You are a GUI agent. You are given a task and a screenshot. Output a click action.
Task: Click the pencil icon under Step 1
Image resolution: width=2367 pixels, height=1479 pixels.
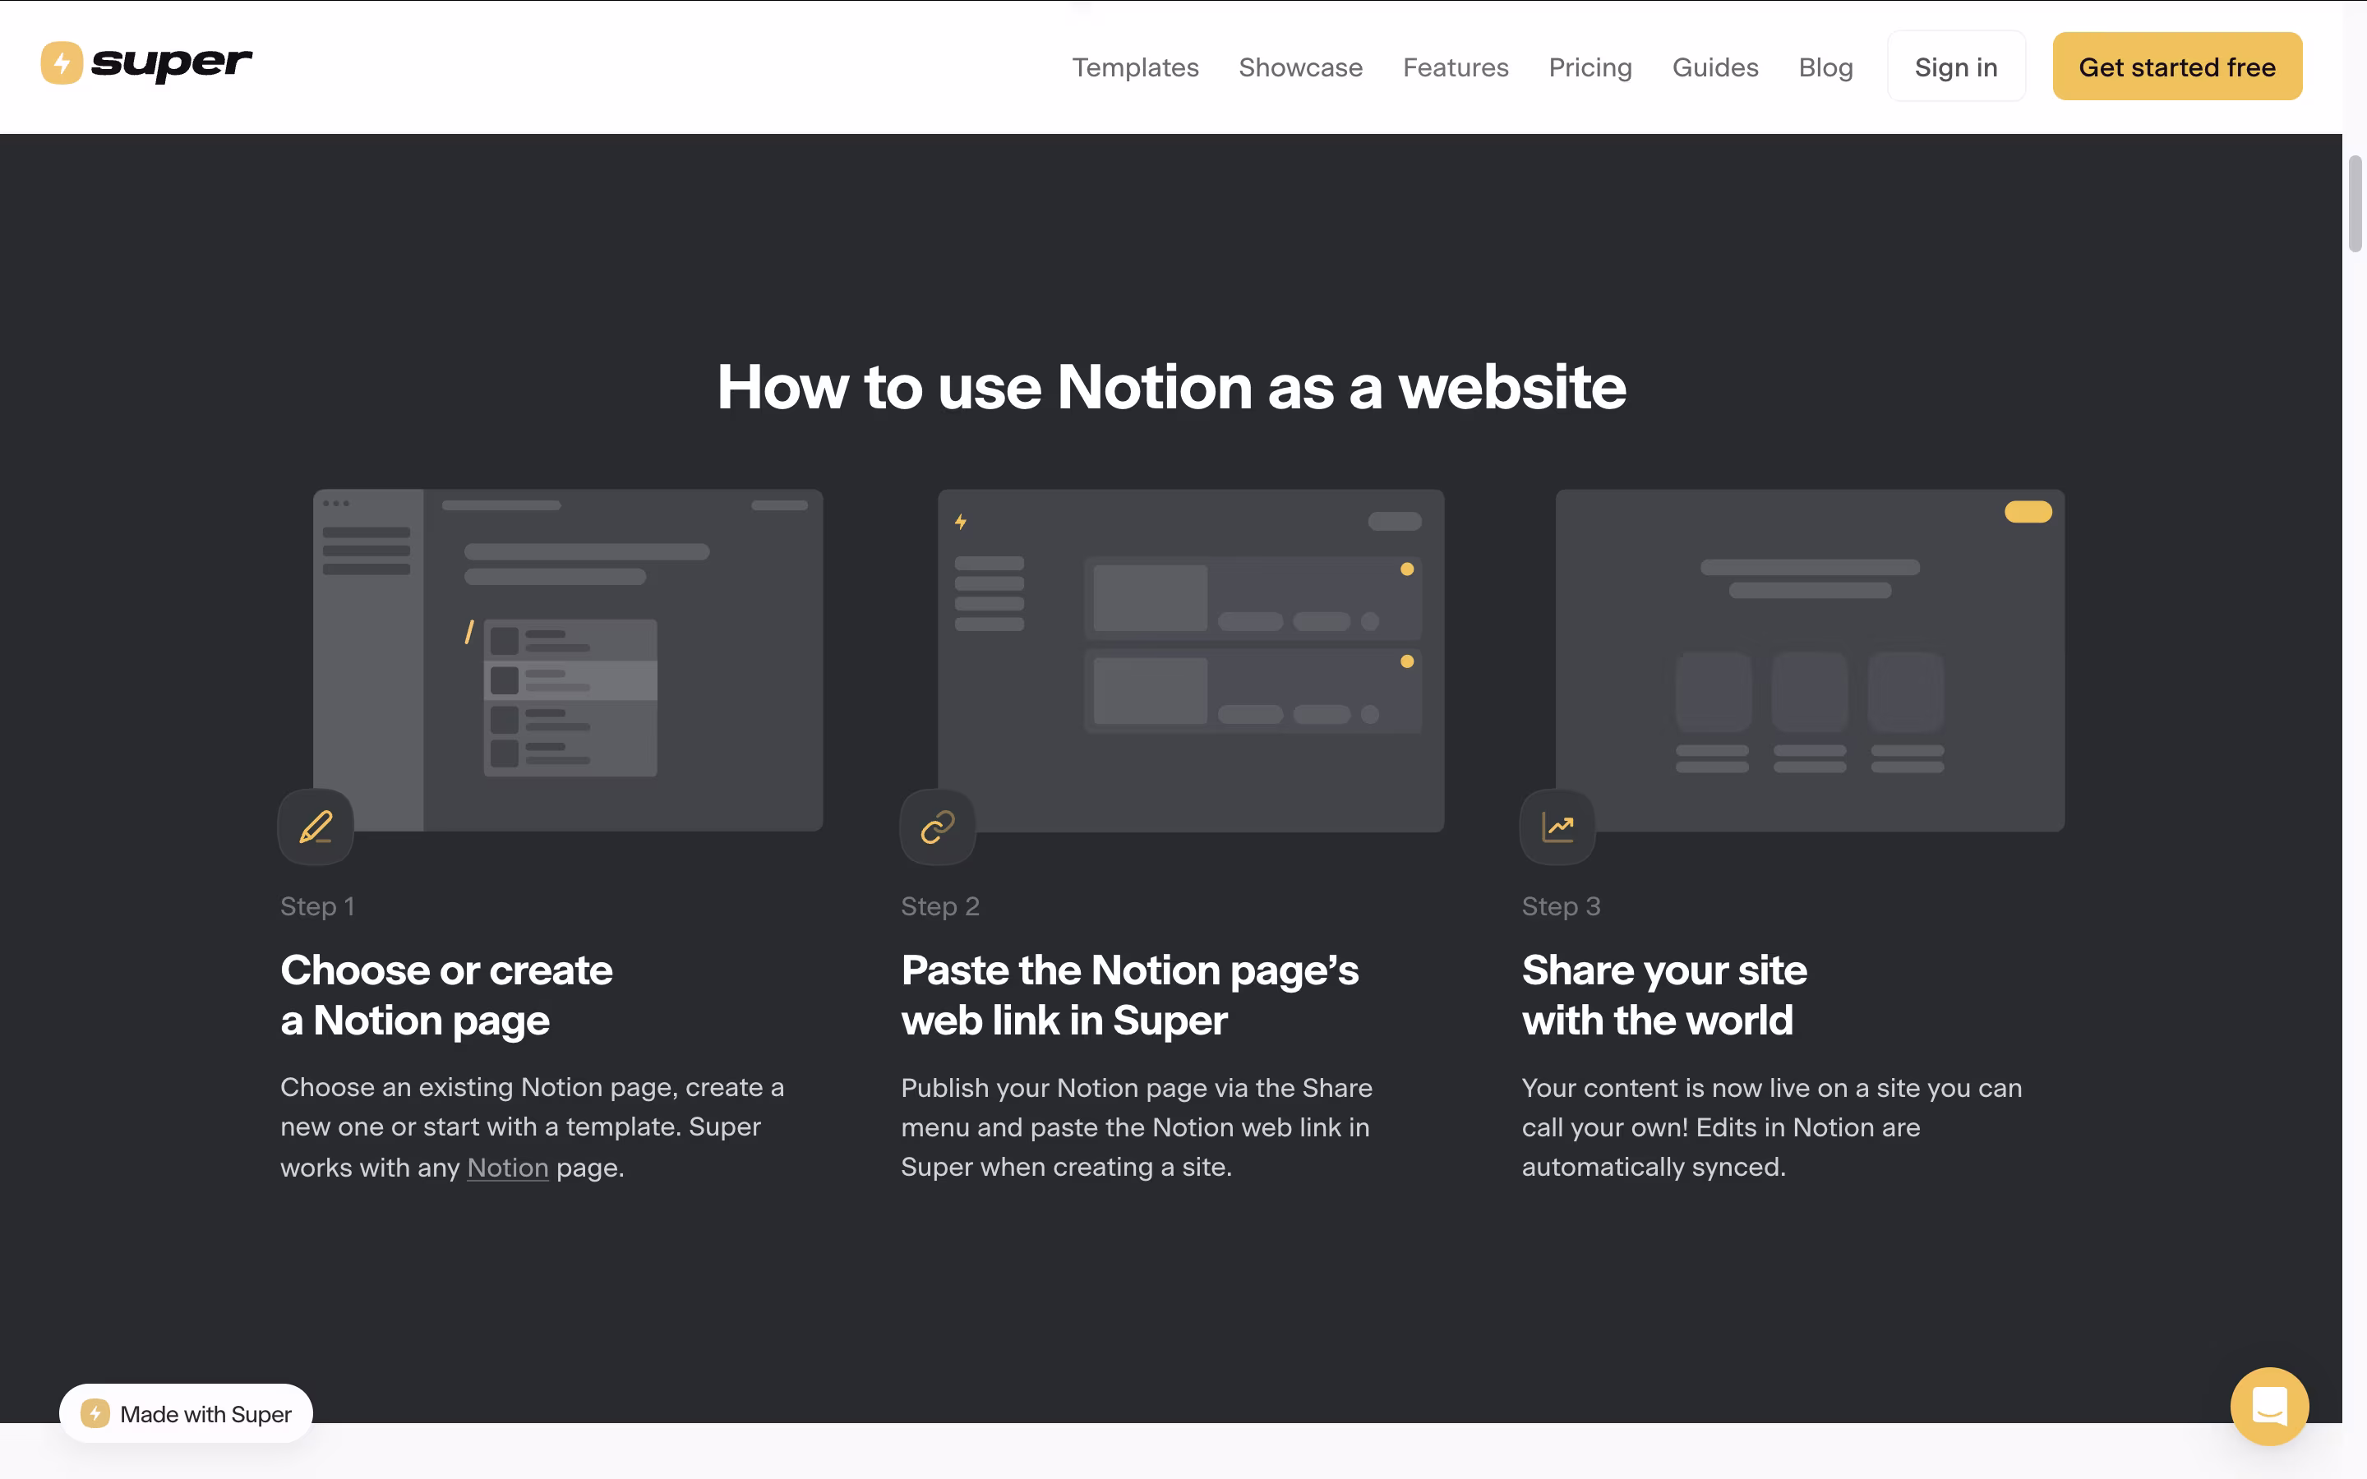(x=316, y=827)
